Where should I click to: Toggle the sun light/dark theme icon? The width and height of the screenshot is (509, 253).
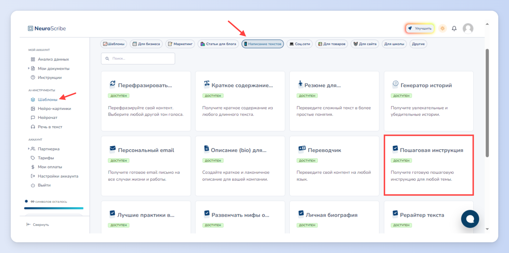click(x=443, y=28)
